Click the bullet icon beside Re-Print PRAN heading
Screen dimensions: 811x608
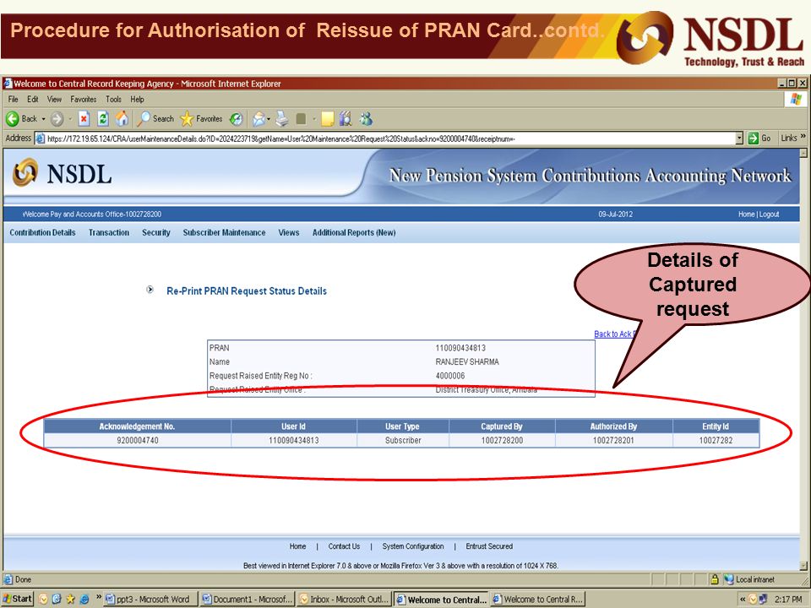coord(150,290)
